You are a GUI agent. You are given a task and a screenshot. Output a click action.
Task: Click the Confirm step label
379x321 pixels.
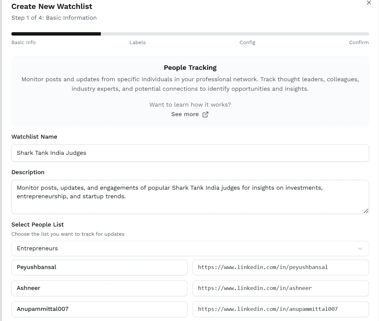click(x=359, y=42)
